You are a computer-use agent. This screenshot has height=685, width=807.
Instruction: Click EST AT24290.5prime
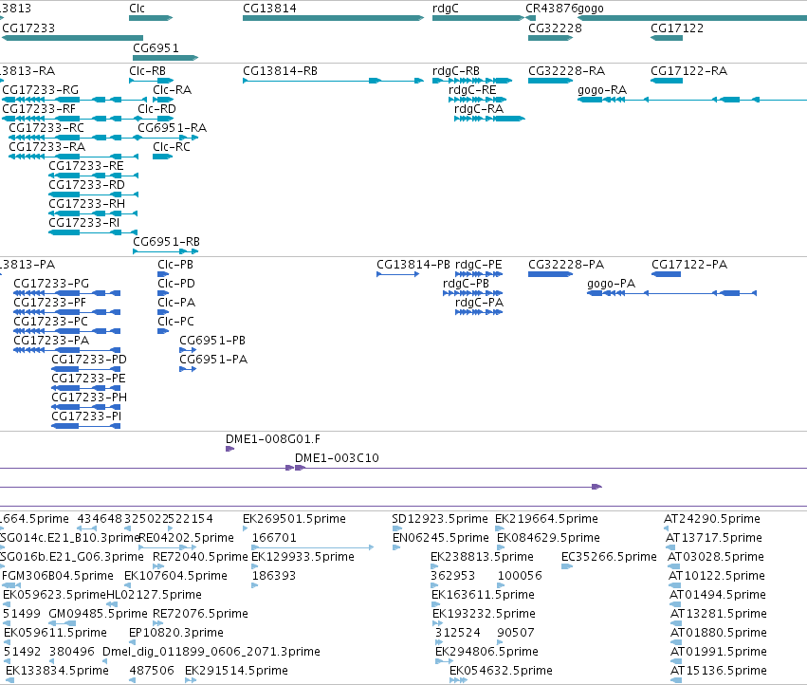tap(666, 528)
